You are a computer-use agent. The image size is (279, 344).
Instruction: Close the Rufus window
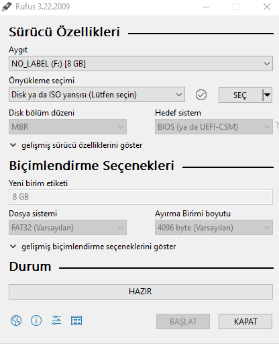pyautogui.click(x=267, y=7)
